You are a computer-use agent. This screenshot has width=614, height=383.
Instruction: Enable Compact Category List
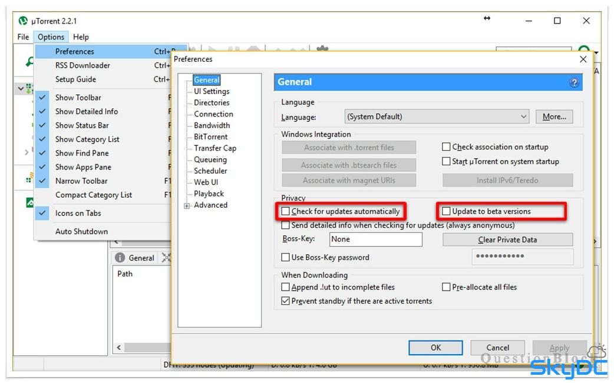coord(104,195)
